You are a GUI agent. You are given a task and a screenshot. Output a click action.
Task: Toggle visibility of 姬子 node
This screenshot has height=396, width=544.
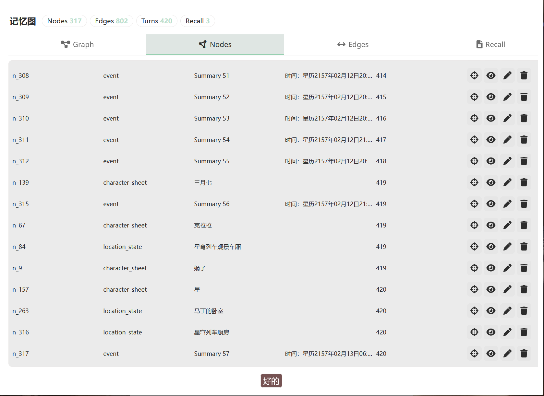tap(491, 268)
